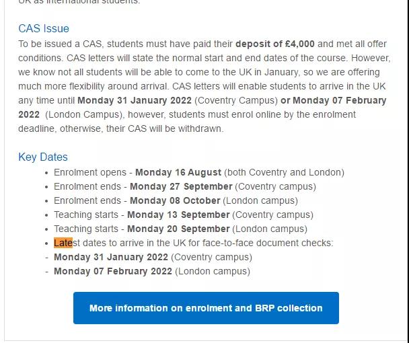This screenshot has height=343, width=409.
Task: Click the Monday 08 October enrolment end date
Action: pos(175,200)
